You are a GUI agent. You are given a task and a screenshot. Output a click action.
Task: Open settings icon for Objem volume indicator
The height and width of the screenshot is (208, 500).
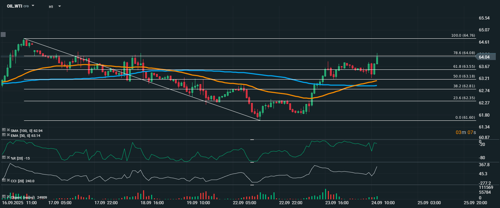point(4,197)
